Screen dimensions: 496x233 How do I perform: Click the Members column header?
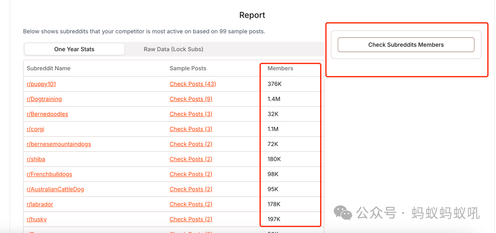click(x=280, y=69)
